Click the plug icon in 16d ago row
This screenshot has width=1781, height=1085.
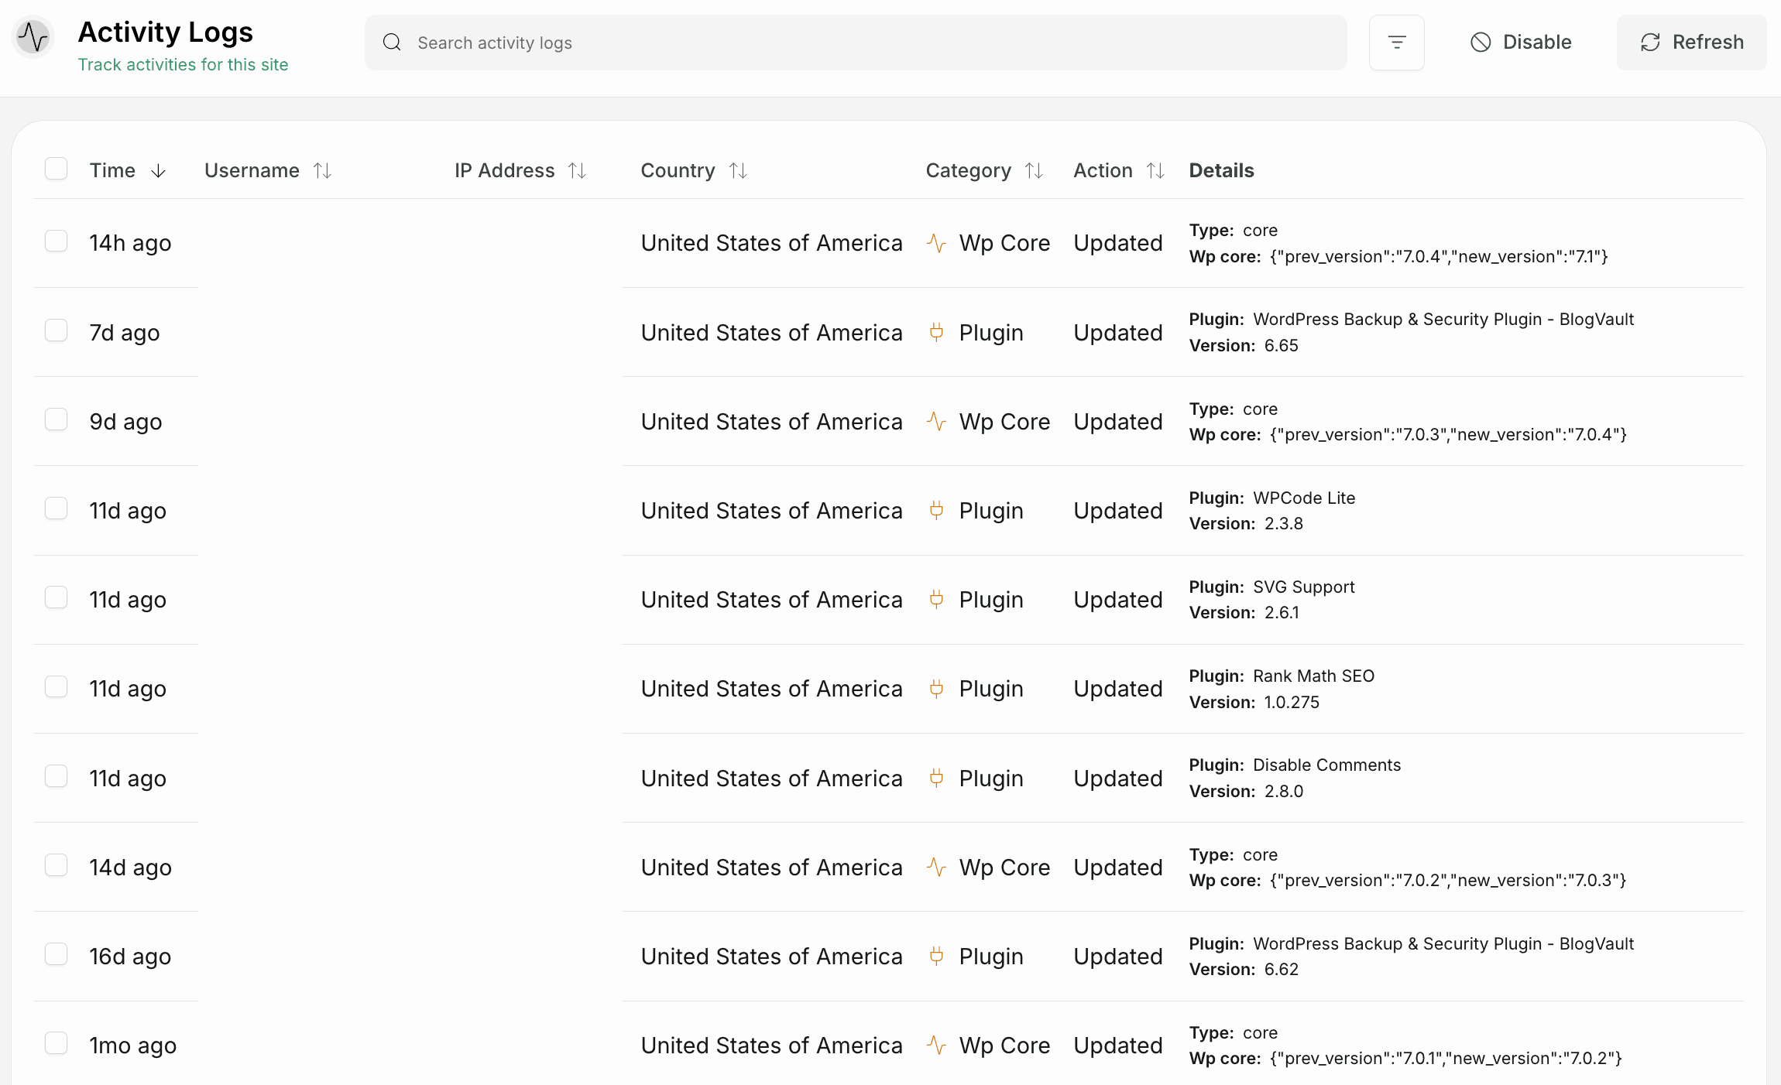point(936,957)
